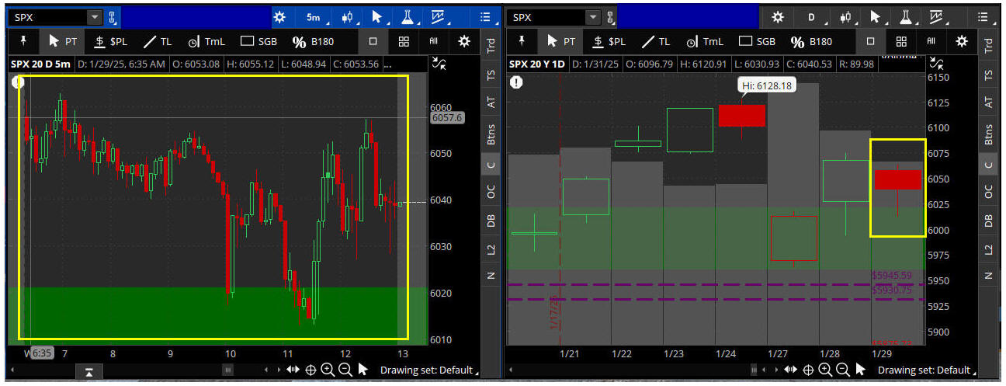Click the D aggregation button on right chart
1006x386 pixels.
pyautogui.click(x=813, y=17)
